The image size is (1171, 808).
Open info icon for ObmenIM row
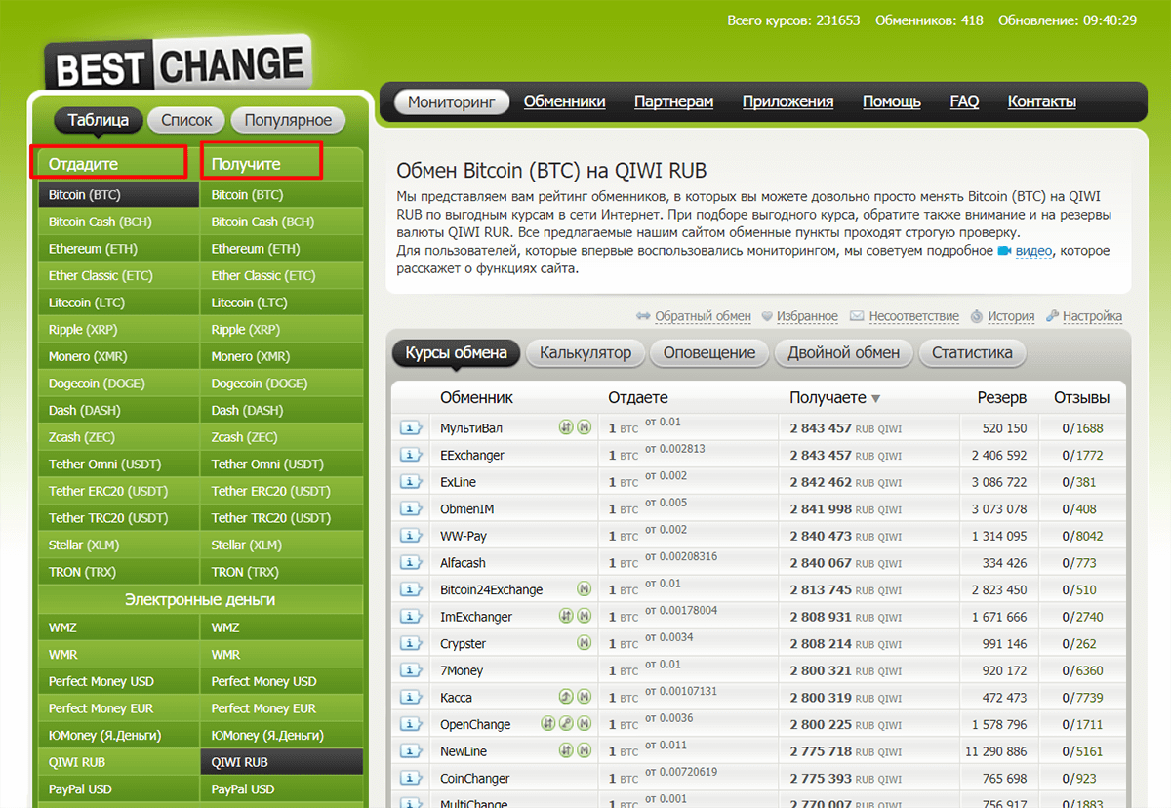[410, 509]
